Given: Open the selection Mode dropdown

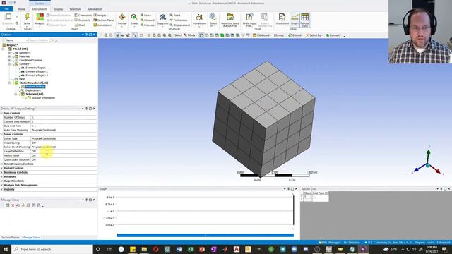Looking at the screenshot, I should pyautogui.click(x=190, y=35).
